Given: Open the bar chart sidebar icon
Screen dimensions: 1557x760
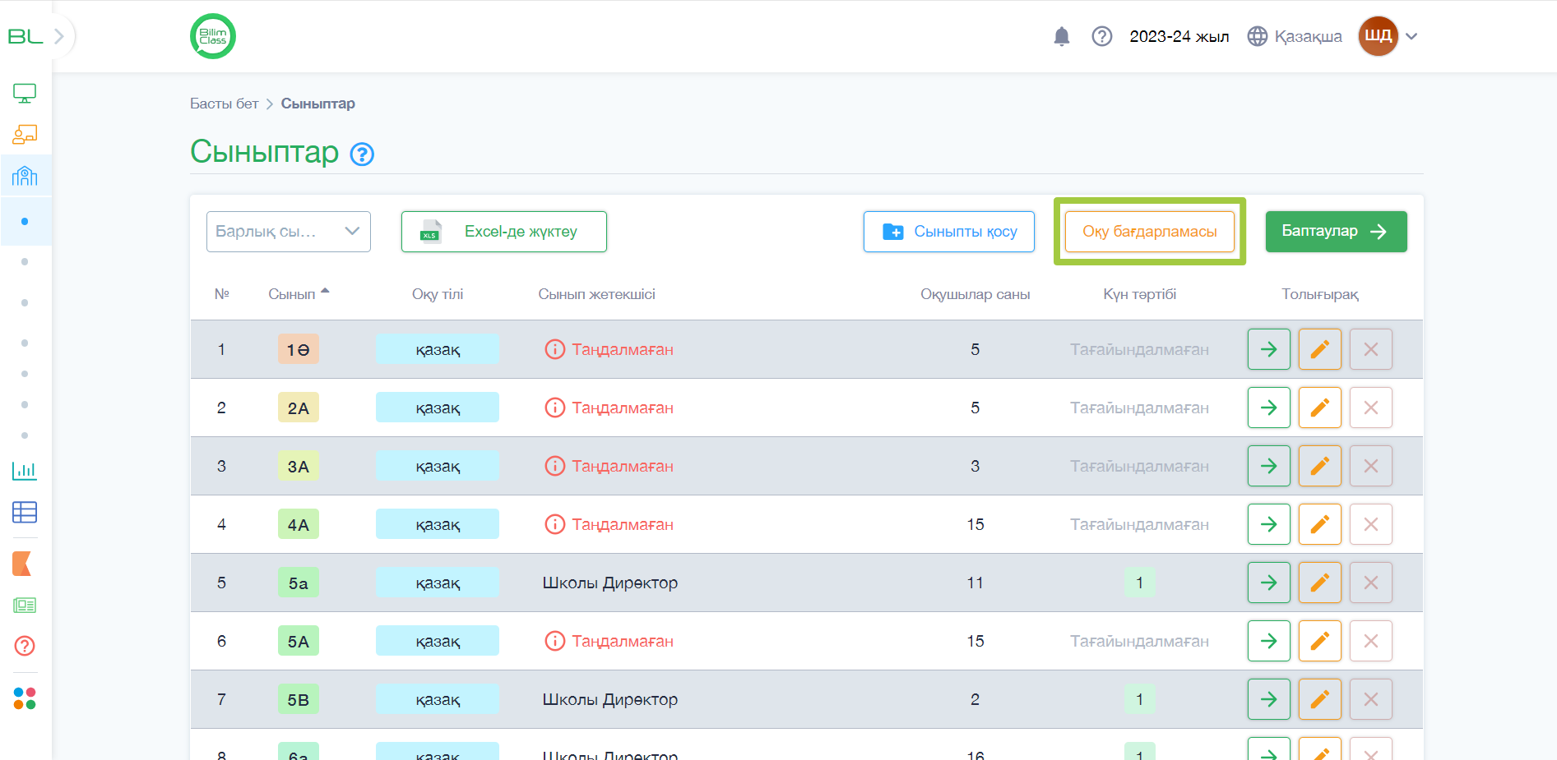Looking at the screenshot, I should coord(25,471).
